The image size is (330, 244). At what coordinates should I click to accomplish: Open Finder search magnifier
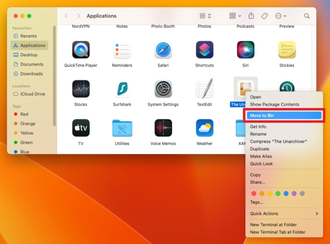[x=307, y=16]
